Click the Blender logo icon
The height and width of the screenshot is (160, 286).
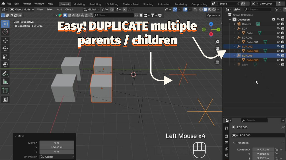[3, 4]
